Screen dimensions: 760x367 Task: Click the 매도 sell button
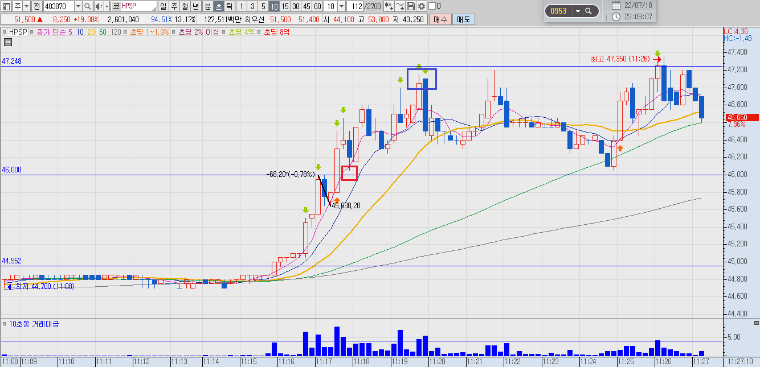(x=463, y=20)
